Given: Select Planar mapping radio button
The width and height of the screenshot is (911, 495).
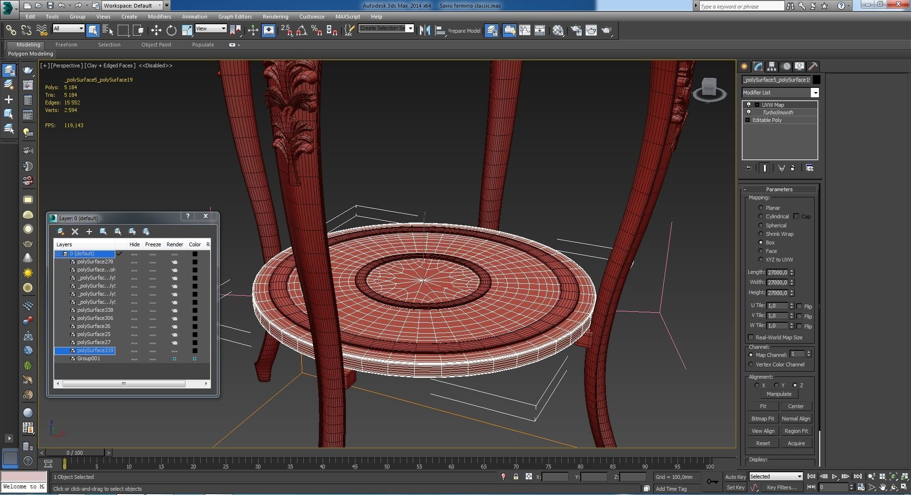Looking at the screenshot, I should (x=761, y=208).
